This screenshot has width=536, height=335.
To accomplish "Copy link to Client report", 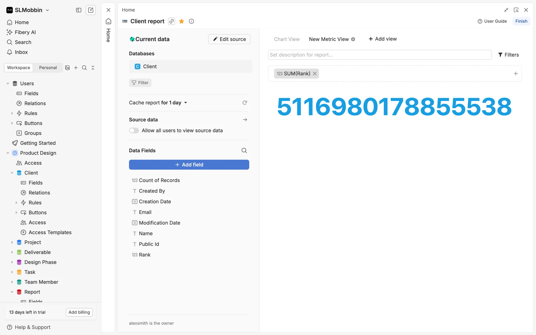I will pyautogui.click(x=172, y=21).
